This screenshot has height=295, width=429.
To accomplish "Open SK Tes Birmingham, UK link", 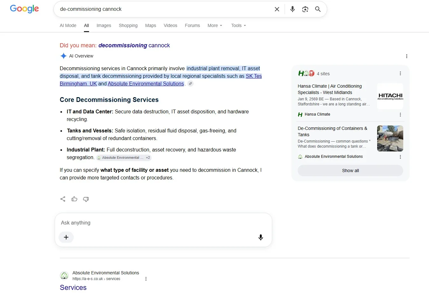I will click(x=254, y=76).
